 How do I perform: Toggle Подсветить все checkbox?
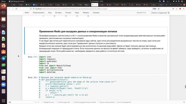pos(42,102)
